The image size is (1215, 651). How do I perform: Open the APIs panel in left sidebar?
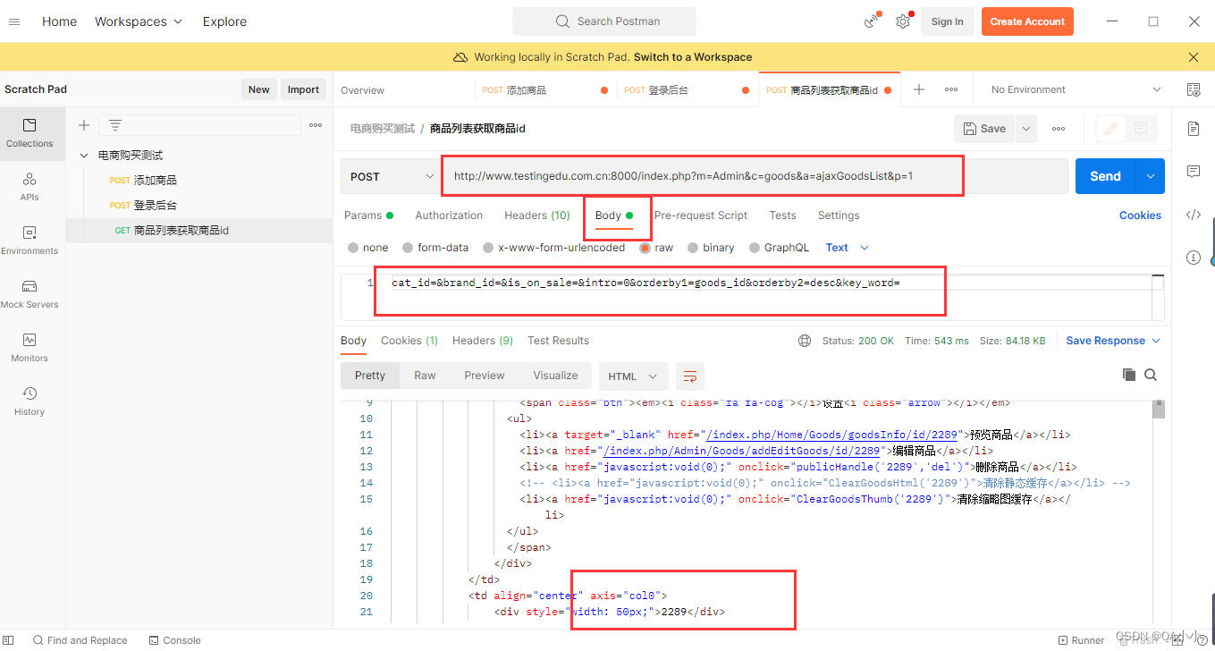pos(30,186)
